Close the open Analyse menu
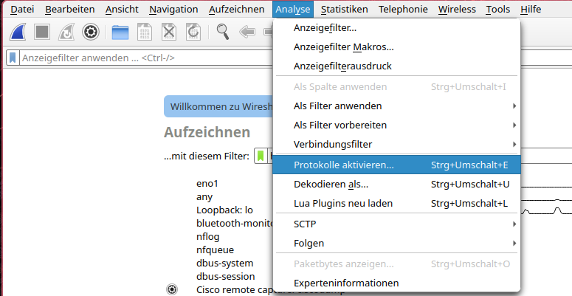572x296 pixels. point(293,9)
